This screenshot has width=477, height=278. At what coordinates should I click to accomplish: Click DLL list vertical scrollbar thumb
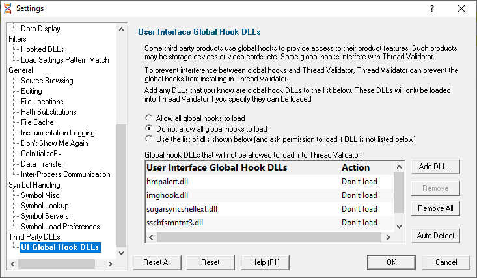(x=399, y=193)
